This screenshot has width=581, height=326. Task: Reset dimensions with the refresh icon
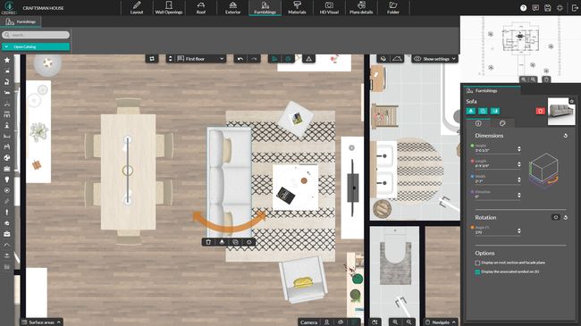(x=566, y=136)
